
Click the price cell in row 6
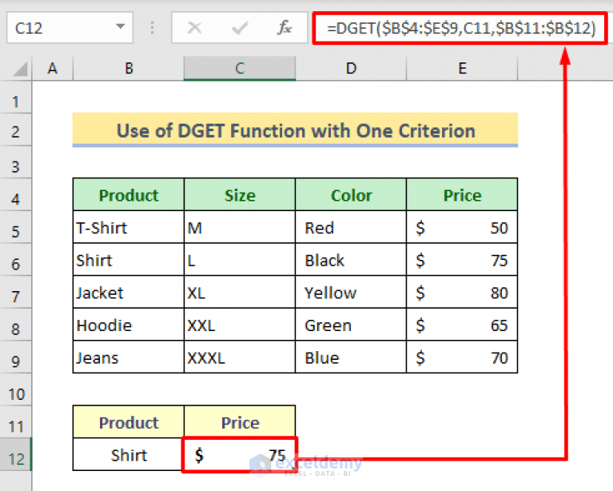point(462,260)
